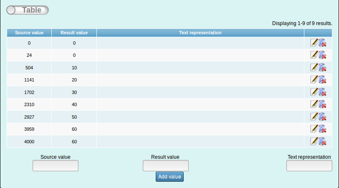Toggle the Table section switch
The width and height of the screenshot is (339, 188).
28,10
